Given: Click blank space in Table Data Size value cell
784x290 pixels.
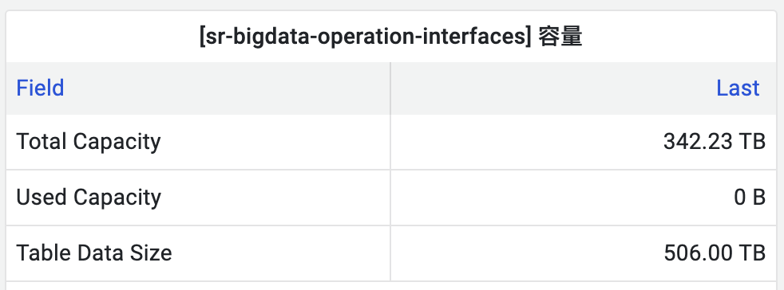Looking at the screenshot, I should tap(525, 253).
